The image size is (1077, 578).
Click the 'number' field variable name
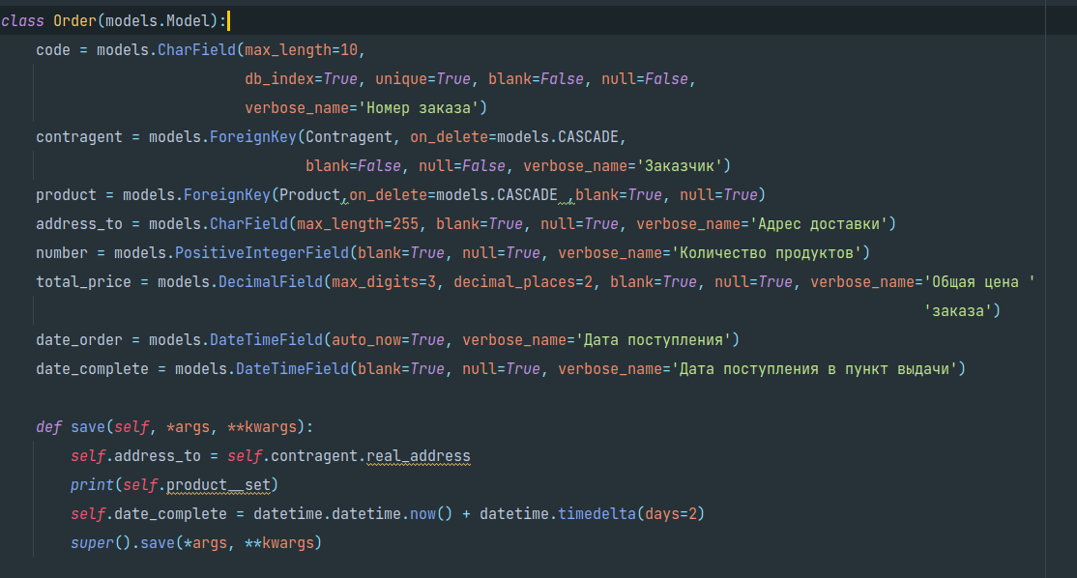[x=62, y=252]
